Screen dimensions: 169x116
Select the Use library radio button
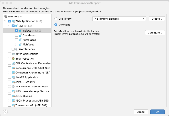pyautogui.click(x=56, y=19)
